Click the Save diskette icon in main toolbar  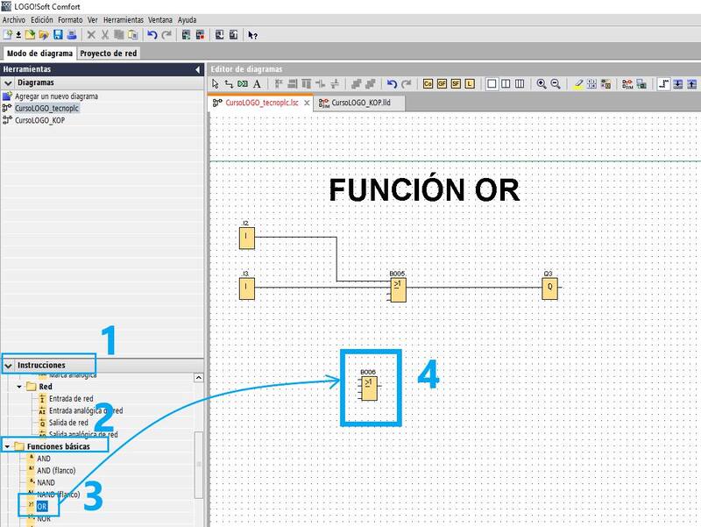58,35
